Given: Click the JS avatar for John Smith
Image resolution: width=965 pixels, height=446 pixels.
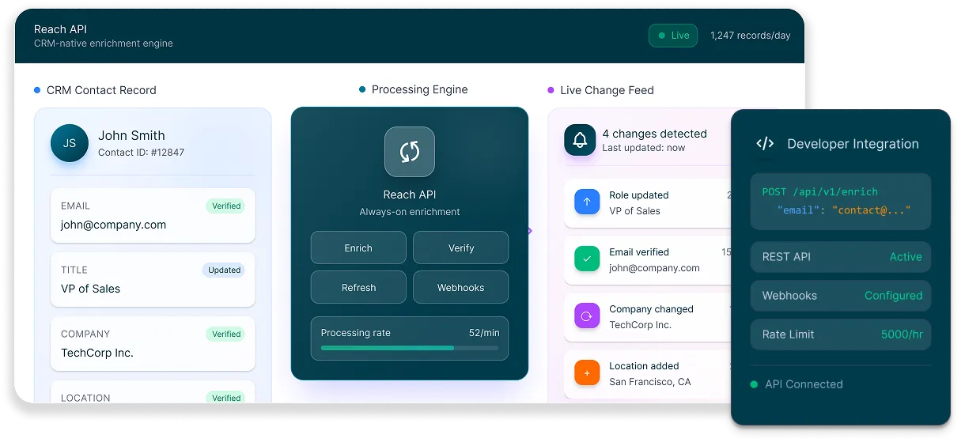Looking at the screenshot, I should pos(70,143).
